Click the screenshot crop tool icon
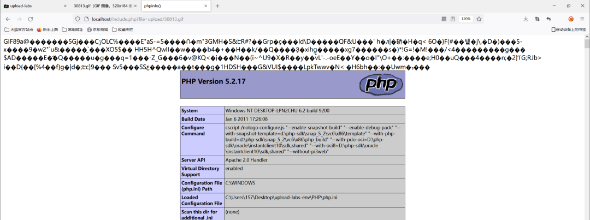The image size is (590, 220). click(x=537, y=19)
